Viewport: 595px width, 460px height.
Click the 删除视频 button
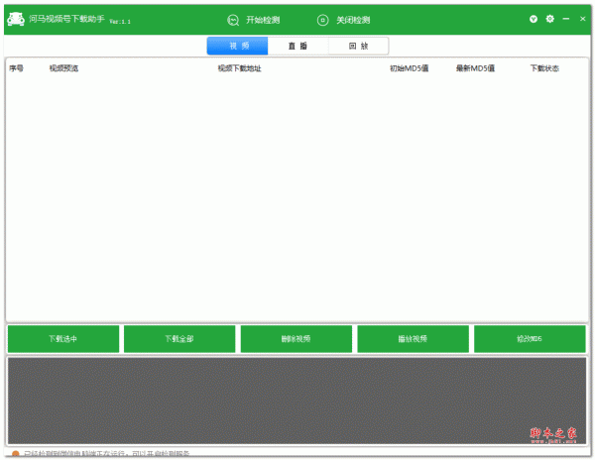[x=297, y=339]
